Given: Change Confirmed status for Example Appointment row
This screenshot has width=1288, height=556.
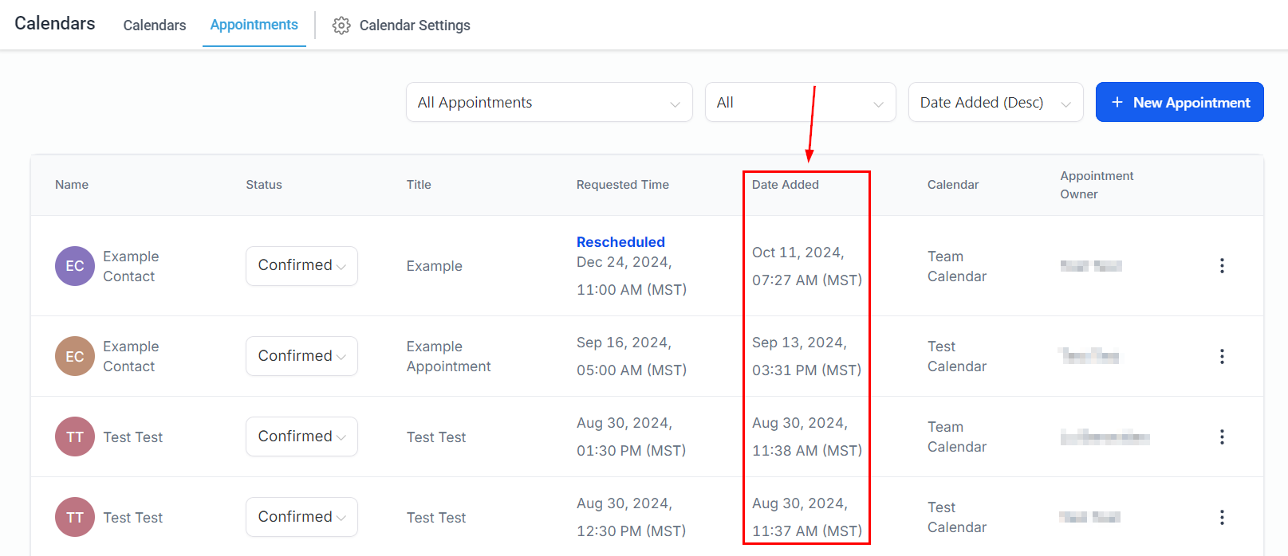Looking at the screenshot, I should [x=301, y=357].
